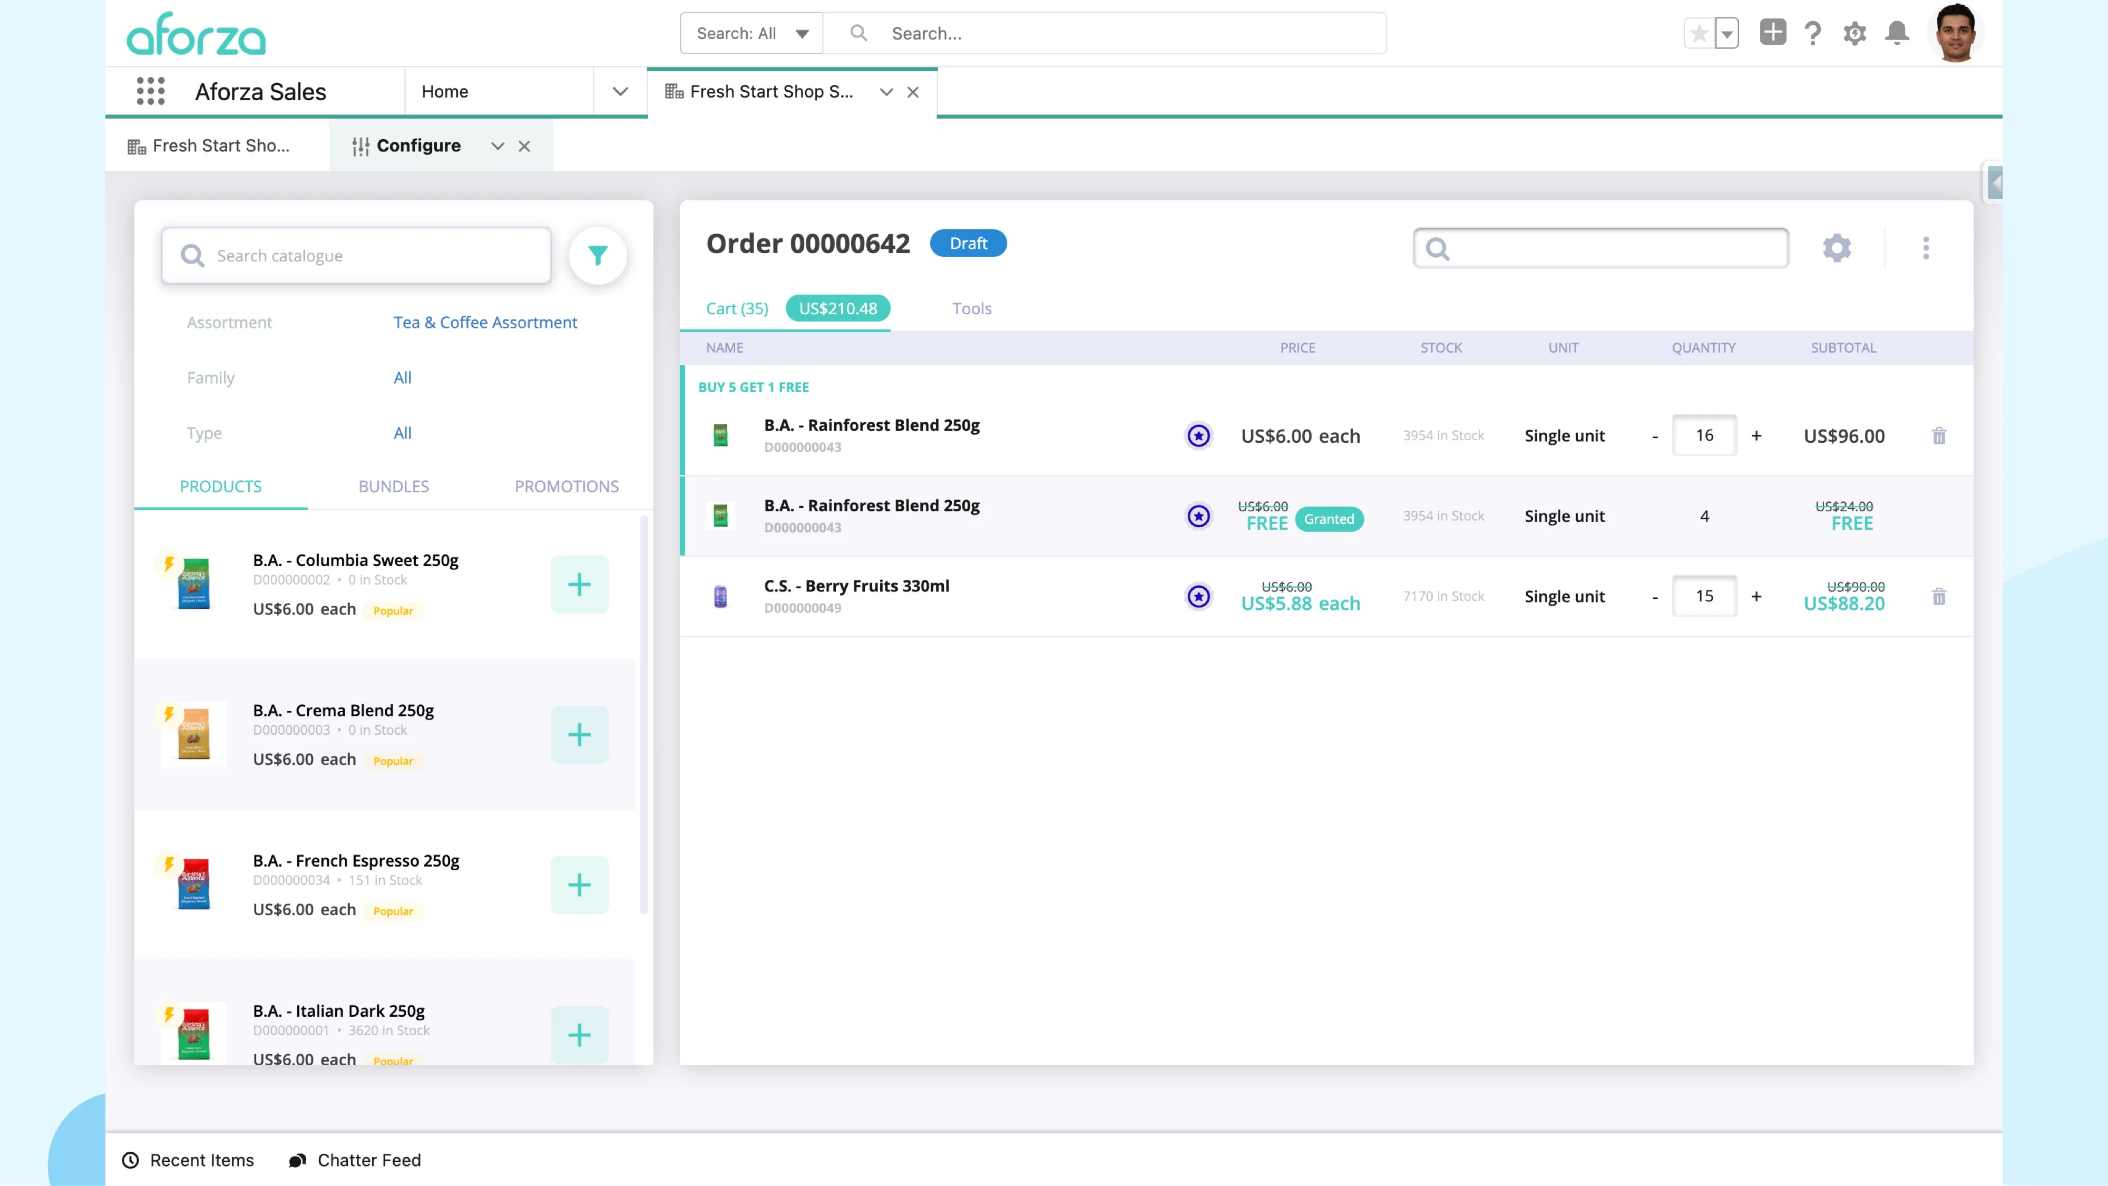This screenshot has height=1186, width=2108.
Task: Click the Granted promotion badge
Action: tap(1329, 519)
